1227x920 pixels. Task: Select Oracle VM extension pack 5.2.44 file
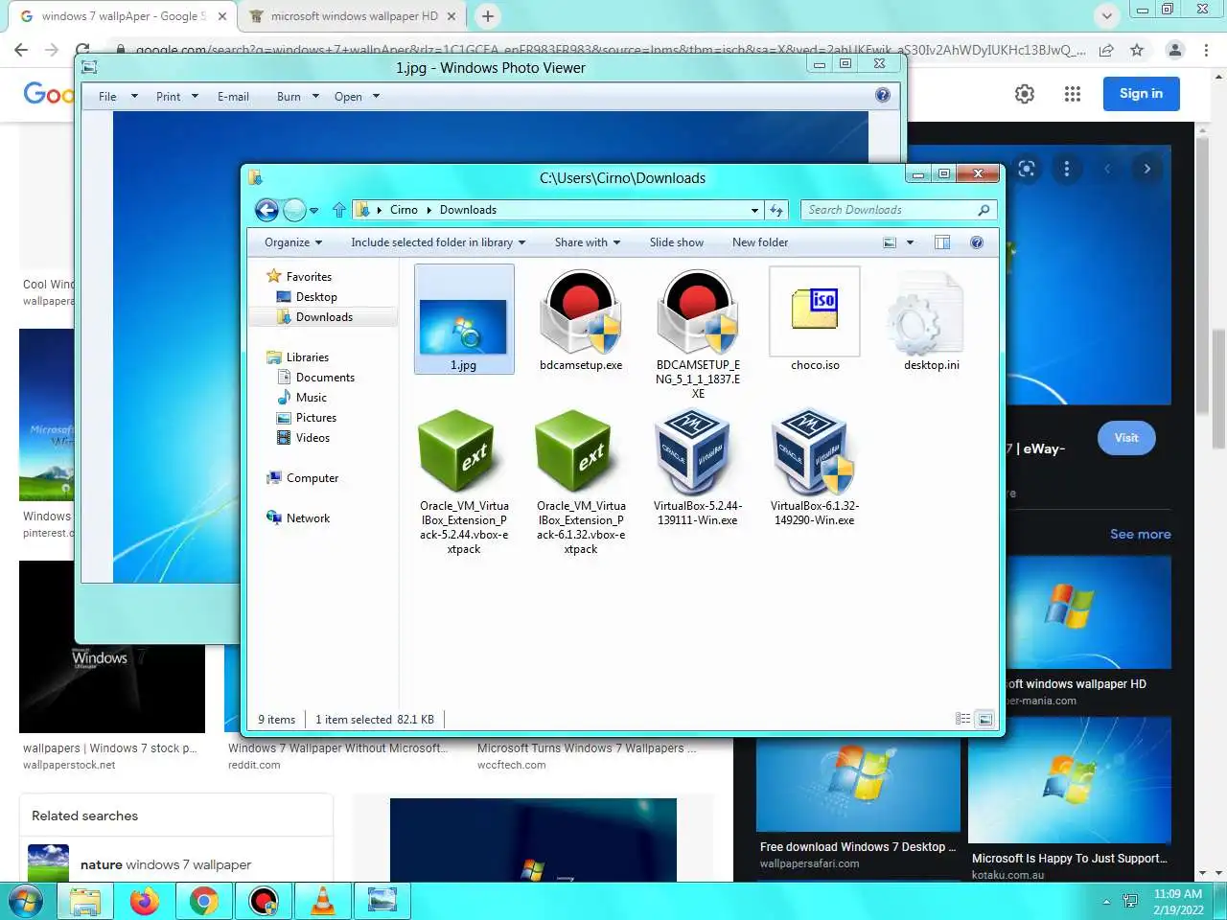tap(464, 482)
